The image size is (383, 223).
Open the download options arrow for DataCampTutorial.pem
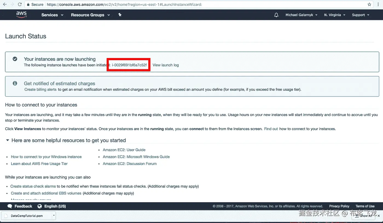point(54,216)
